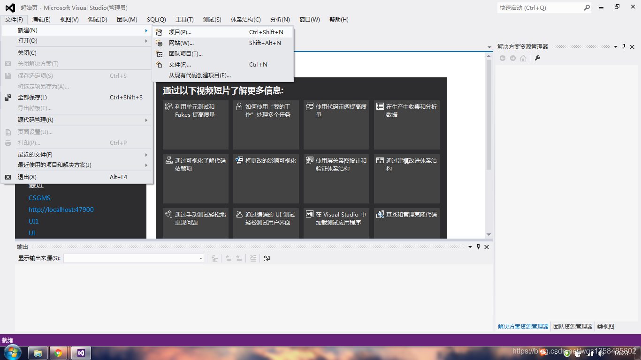Open the 查找和管理克隆代码 video tile
This screenshot has width=641, height=360.
pyautogui.click(x=407, y=223)
